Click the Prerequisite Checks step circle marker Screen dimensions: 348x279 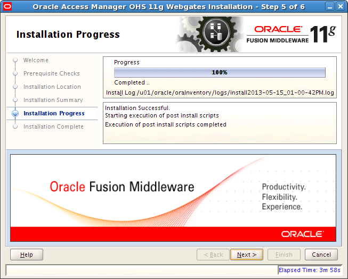coord(15,73)
